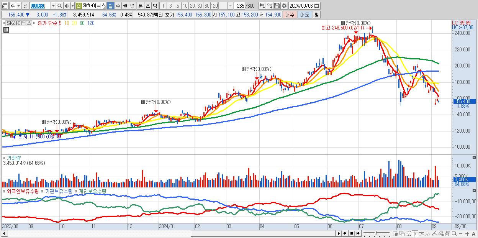Click the bottom toolbar play button
The height and width of the screenshot is (238, 478).
(339, 233)
